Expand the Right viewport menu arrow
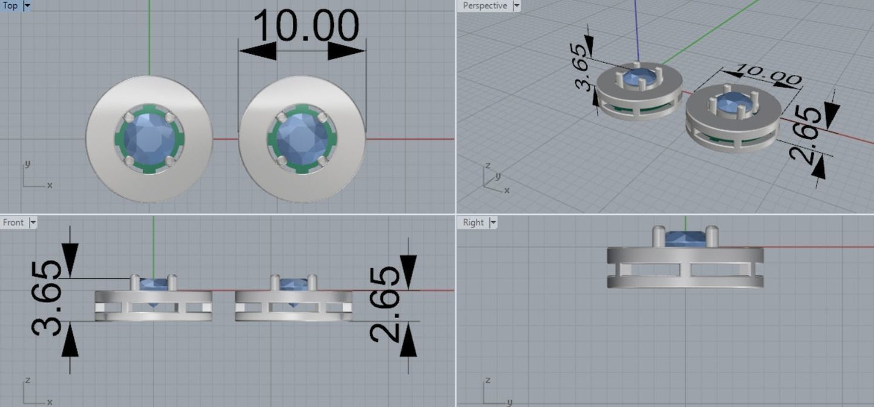Screen dimensions: 874x407 492,223
